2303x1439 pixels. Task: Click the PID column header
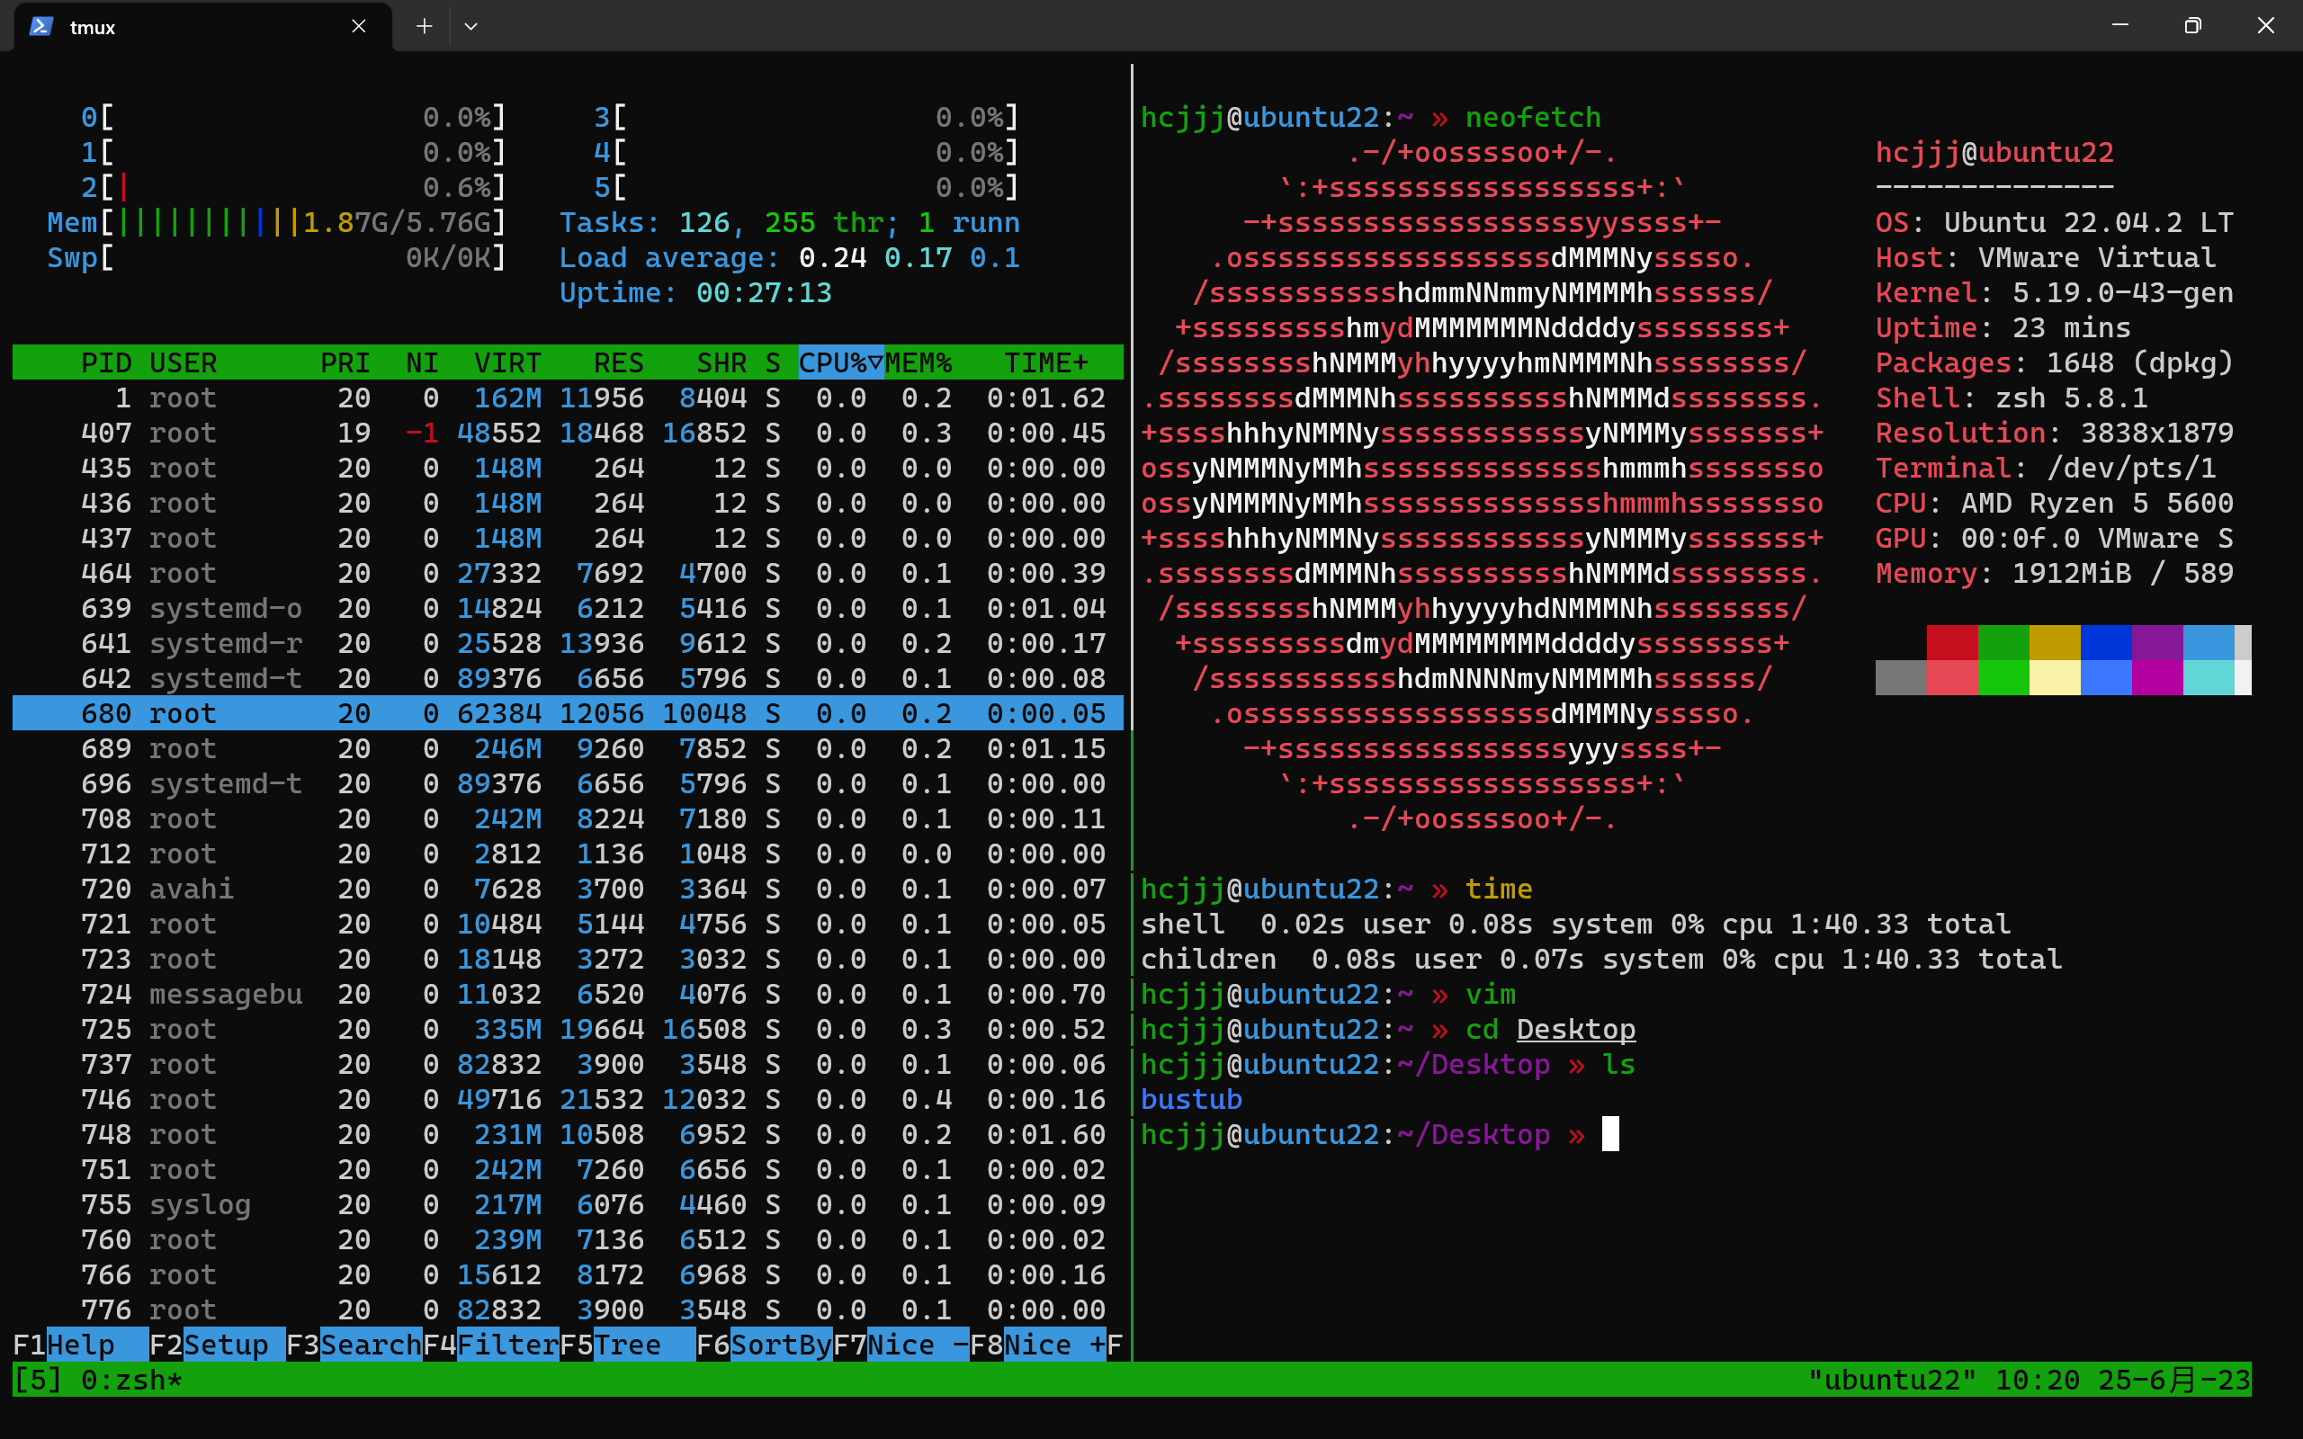click(x=105, y=362)
